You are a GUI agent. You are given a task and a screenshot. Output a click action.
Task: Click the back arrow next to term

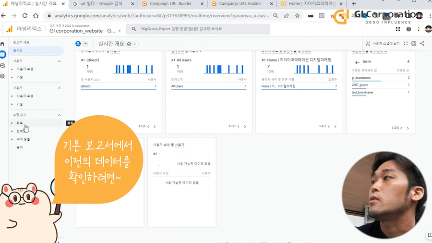(x=357, y=62)
